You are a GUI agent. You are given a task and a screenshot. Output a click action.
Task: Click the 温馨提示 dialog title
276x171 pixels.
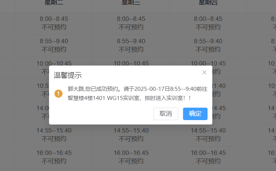68,75
